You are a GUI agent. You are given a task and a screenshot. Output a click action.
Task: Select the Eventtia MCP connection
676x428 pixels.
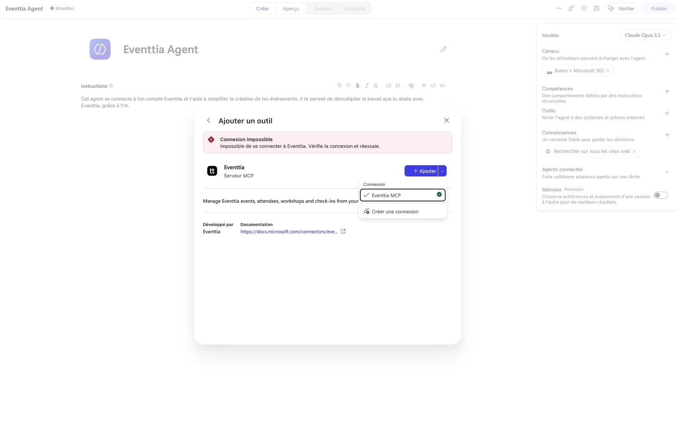[403, 195]
